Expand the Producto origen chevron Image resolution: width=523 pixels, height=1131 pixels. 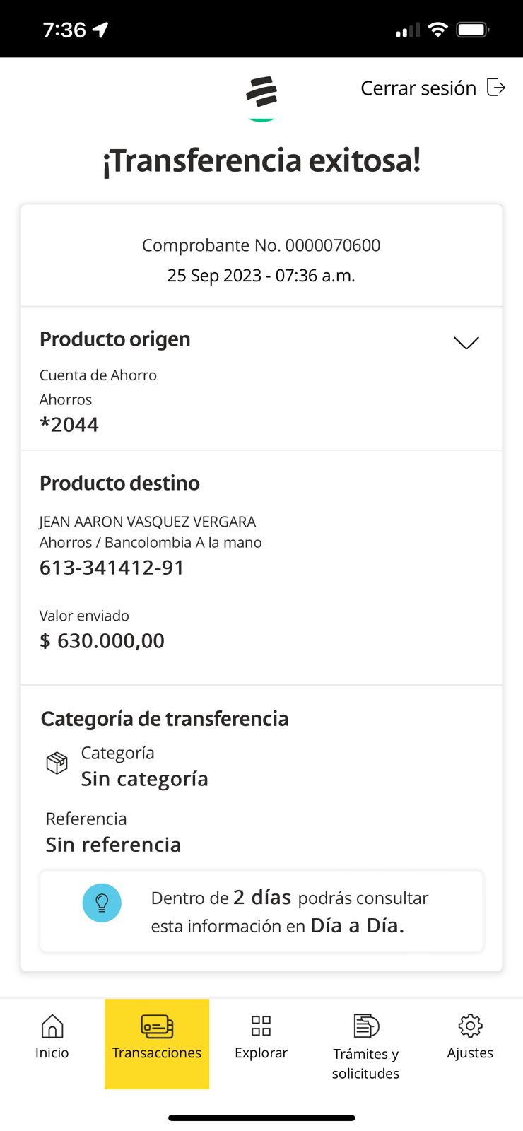466,343
